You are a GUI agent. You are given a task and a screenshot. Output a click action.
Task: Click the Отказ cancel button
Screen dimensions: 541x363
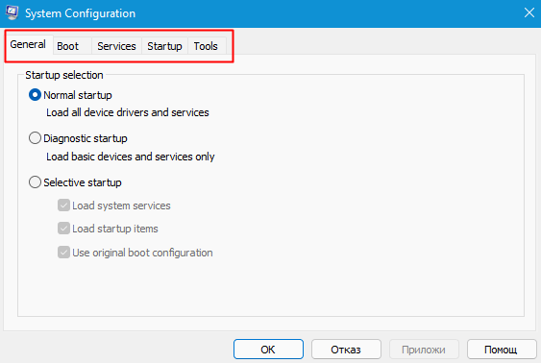click(x=346, y=350)
